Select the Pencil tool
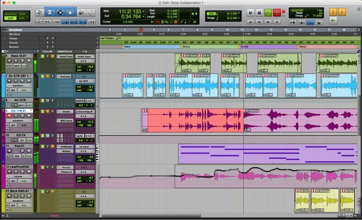The height and width of the screenshot is (220, 362). 91,12
